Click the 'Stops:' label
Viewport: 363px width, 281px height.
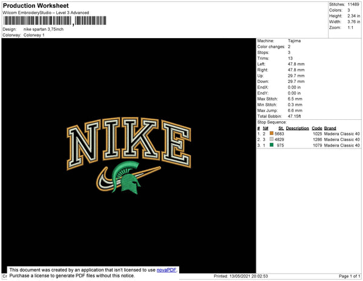click(263, 53)
